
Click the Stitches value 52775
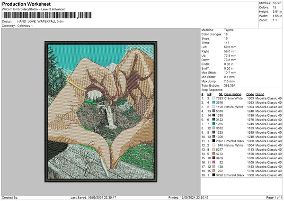[277, 3]
